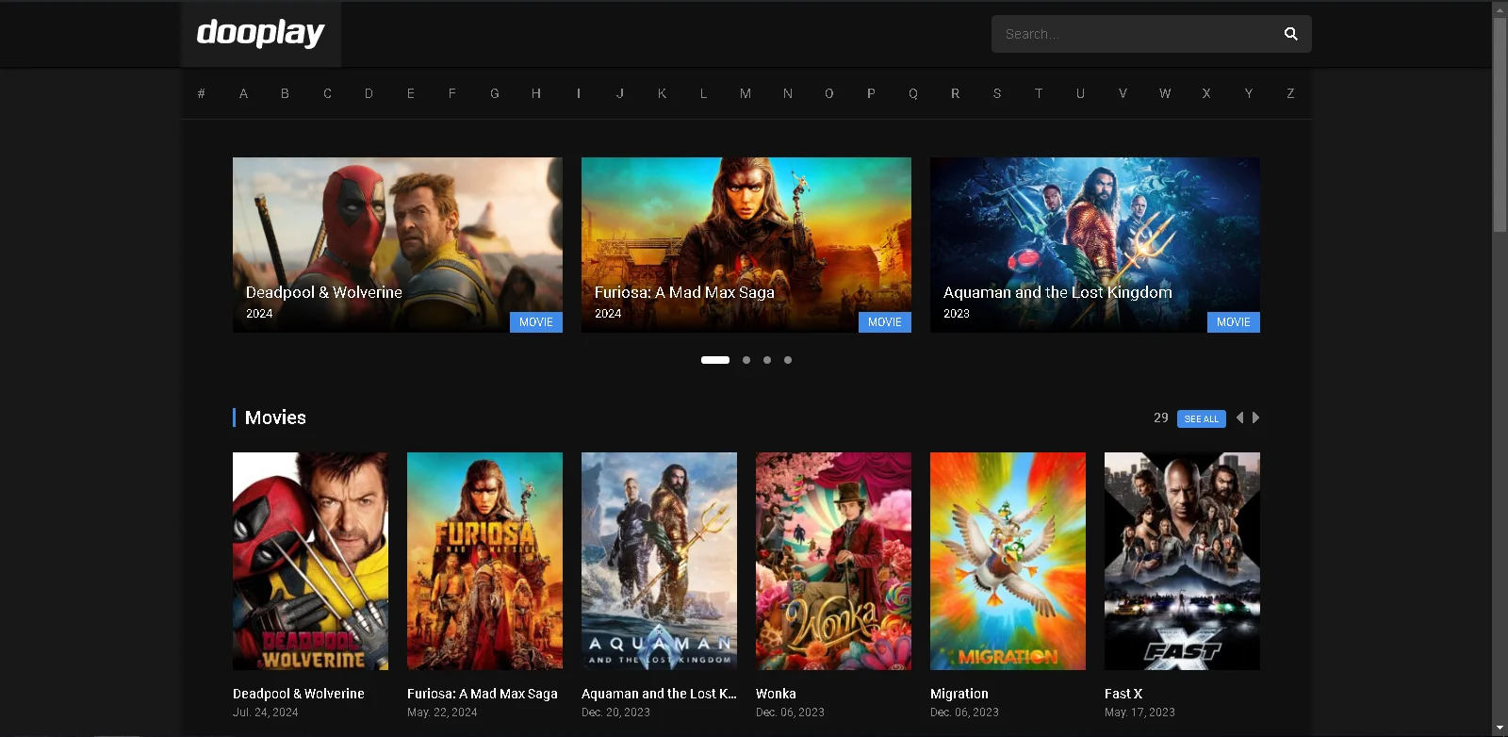Screen dimensions: 1508x737
Task: Filter titles by letter N
Action: 788,93
